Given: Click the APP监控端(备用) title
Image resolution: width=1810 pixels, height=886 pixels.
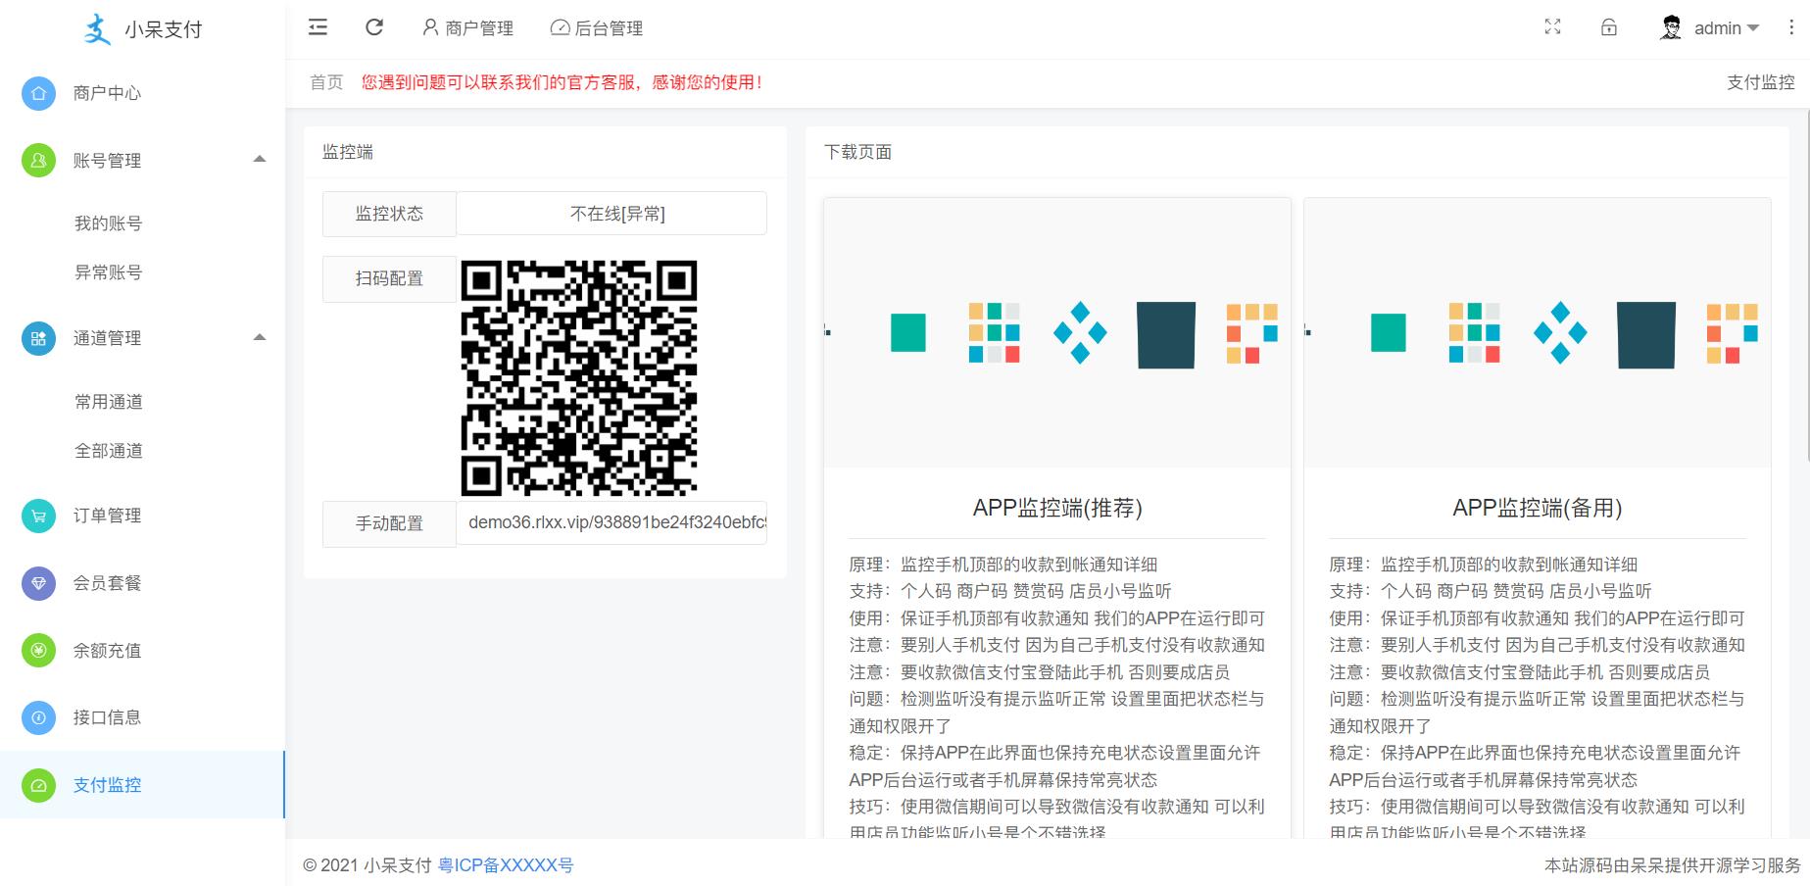Looking at the screenshot, I should point(1538,508).
